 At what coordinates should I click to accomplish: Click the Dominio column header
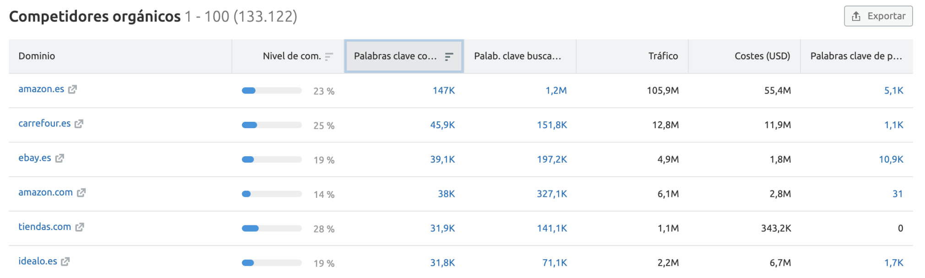click(37, 56)
